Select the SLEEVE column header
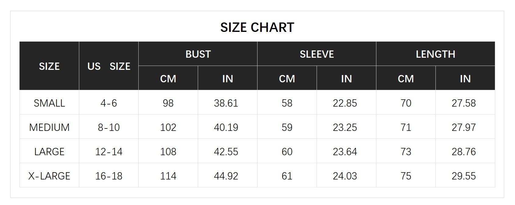515x205 pixels. (x=317, y=54)
